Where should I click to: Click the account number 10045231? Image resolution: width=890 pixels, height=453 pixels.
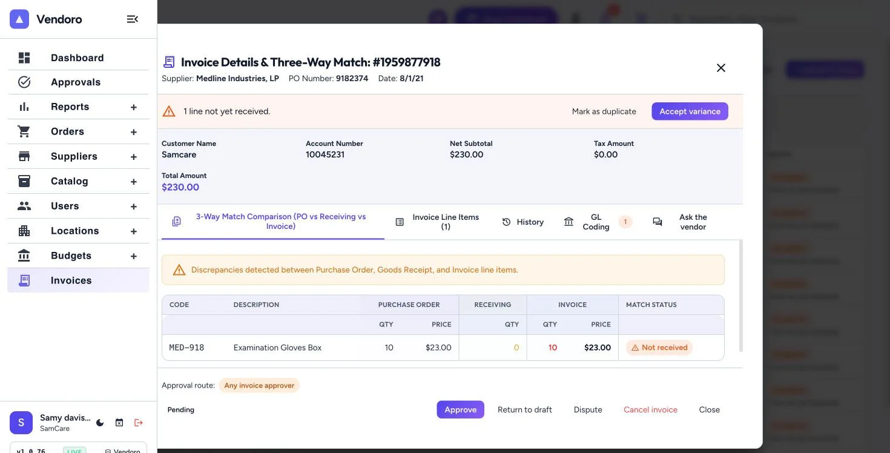325,154
